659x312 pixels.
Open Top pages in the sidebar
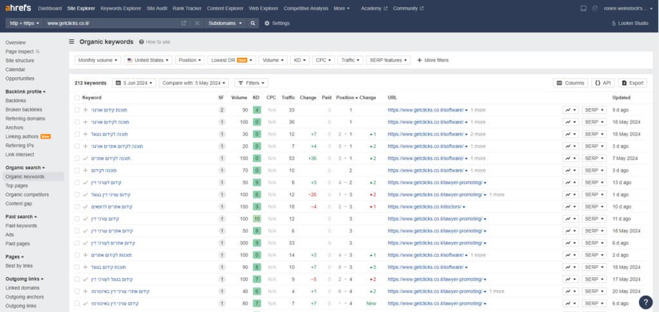pos(16,186)
